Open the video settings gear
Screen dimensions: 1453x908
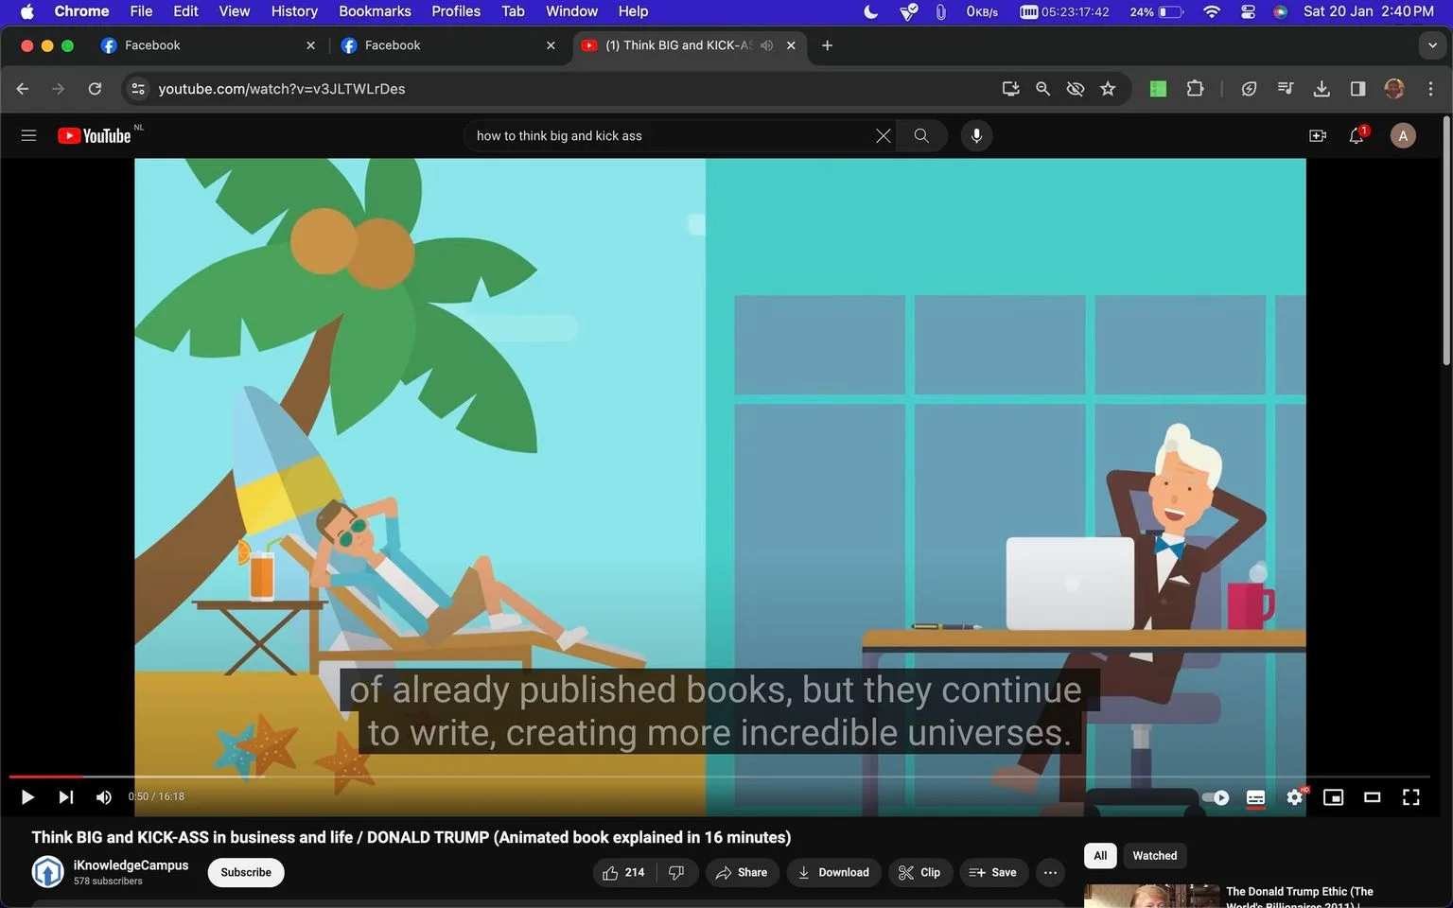(x=1294, y=797)
